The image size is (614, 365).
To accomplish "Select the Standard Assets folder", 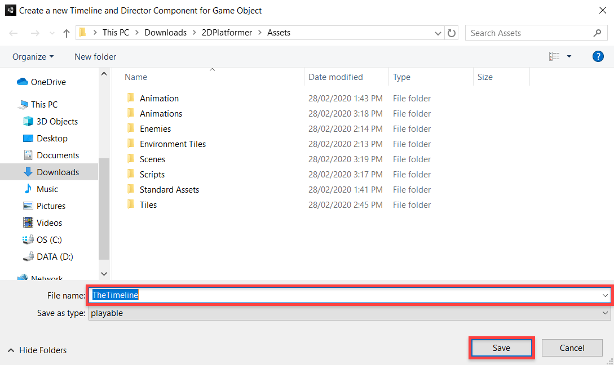I will [x=169, y=190].
